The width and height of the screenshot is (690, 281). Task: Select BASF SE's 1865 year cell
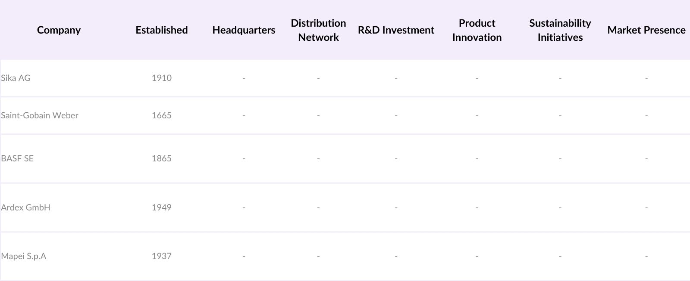tap(162, 158)
